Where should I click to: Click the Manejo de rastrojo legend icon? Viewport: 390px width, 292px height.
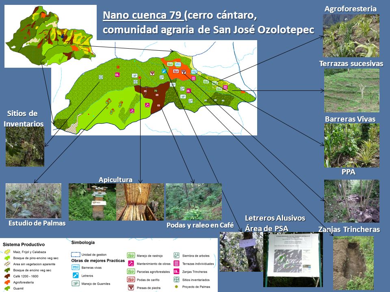pos(131,255)
